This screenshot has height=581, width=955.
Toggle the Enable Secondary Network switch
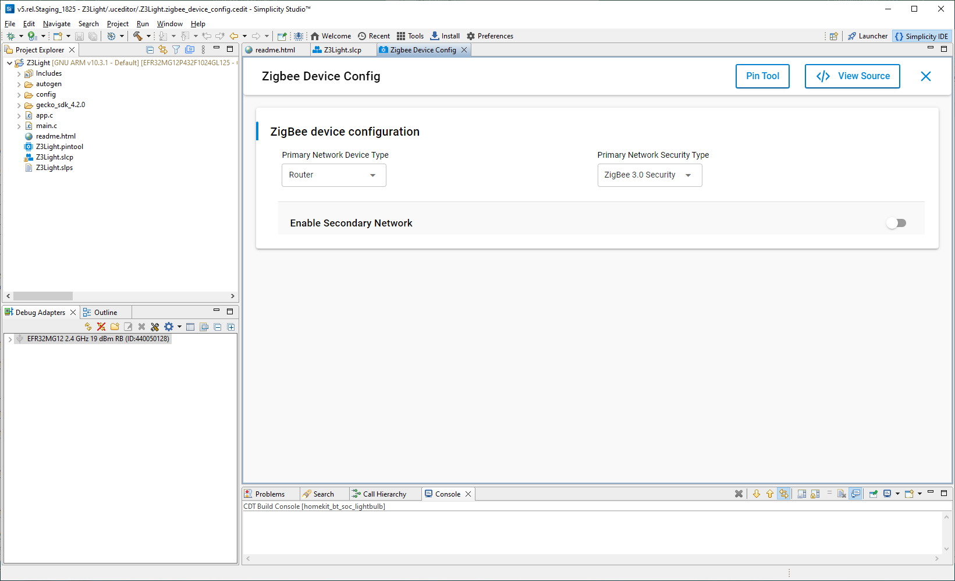tap(896, 223)
